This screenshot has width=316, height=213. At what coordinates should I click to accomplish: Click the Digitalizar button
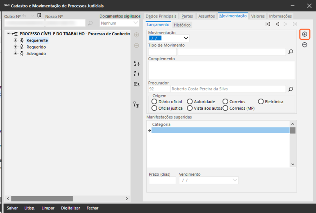pyautogui.click(x=71, y=208)
